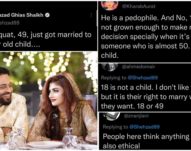Open the ahmedomair profile picture
The image size is (191, 151).
[x=110, y=66]
